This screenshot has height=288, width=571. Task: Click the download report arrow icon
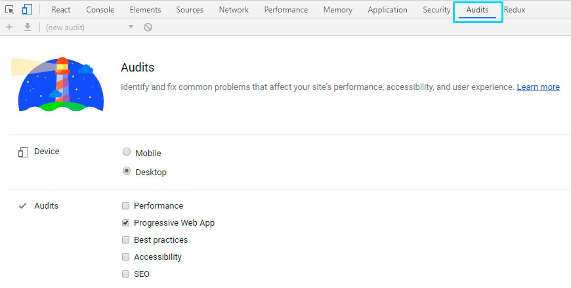coord(28,28)
